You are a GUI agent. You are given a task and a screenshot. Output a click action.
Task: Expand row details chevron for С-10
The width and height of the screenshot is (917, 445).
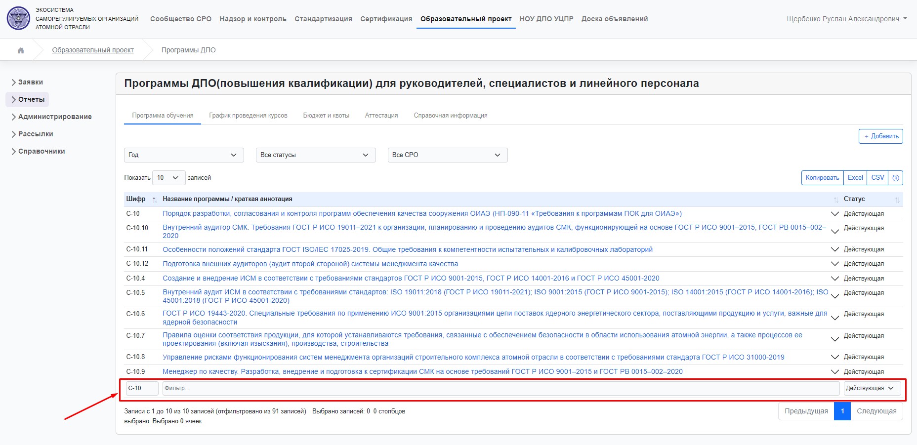835,214
